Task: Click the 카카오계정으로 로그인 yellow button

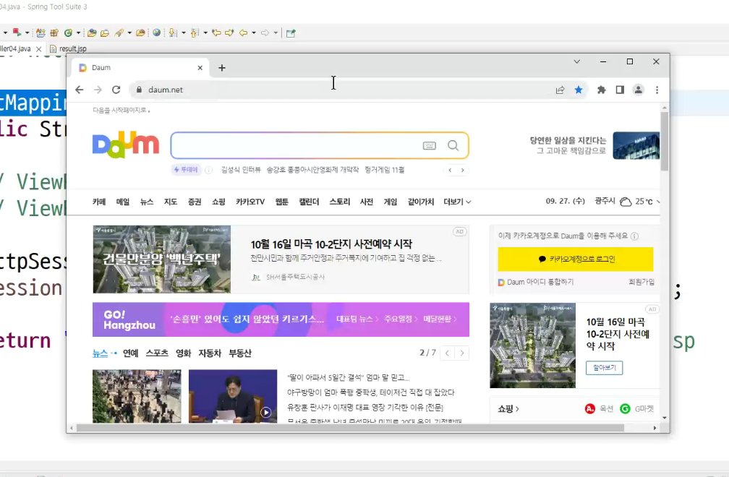Action: coord(576,259)
